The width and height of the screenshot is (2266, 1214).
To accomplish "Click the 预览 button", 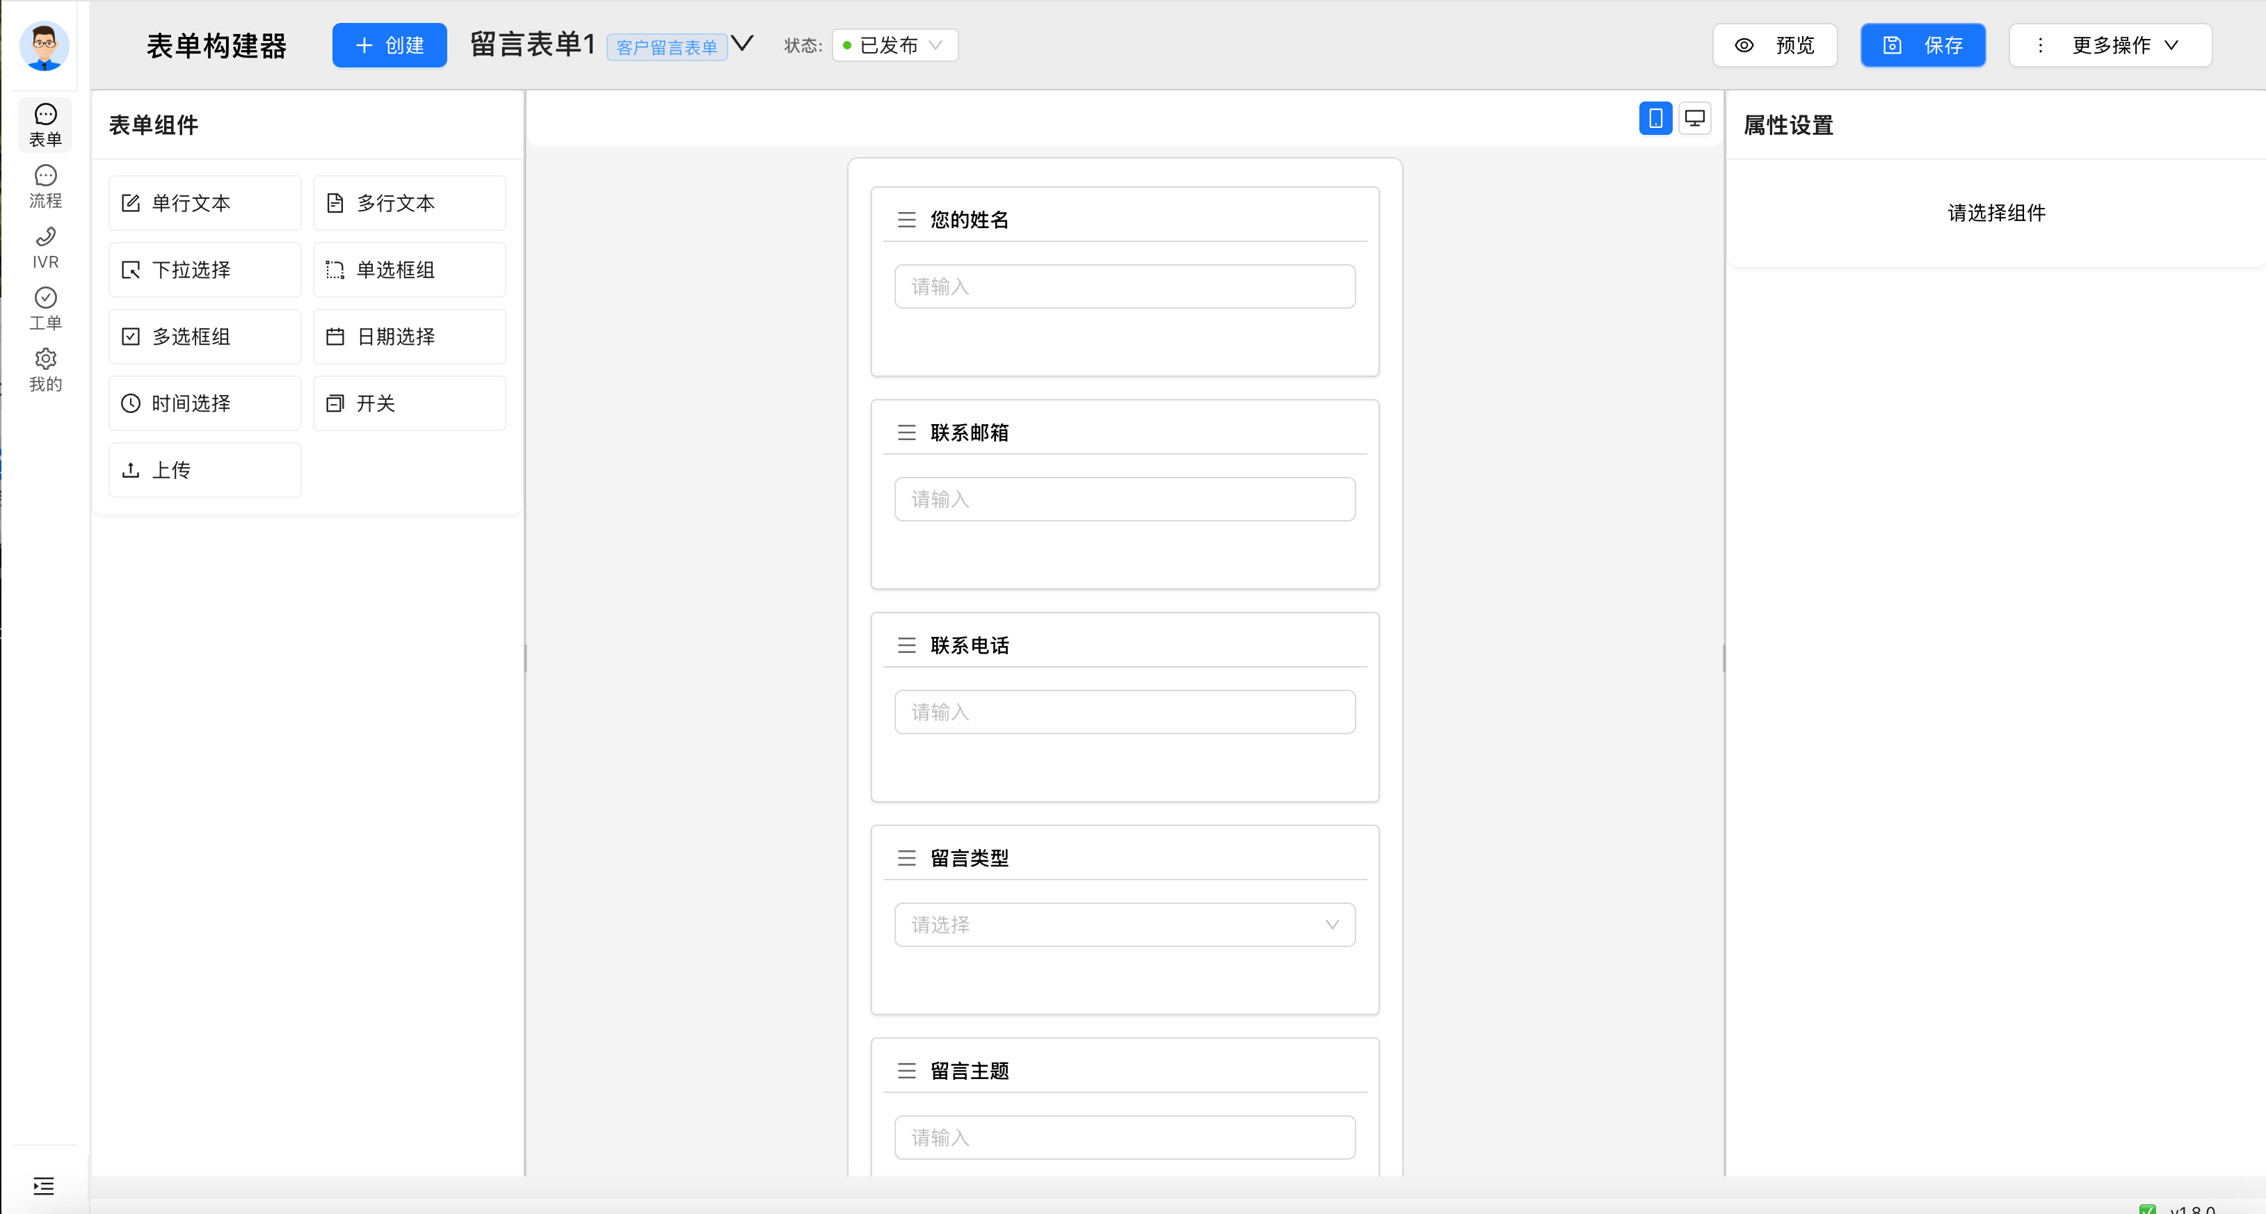I will [x=1774, y=44].
